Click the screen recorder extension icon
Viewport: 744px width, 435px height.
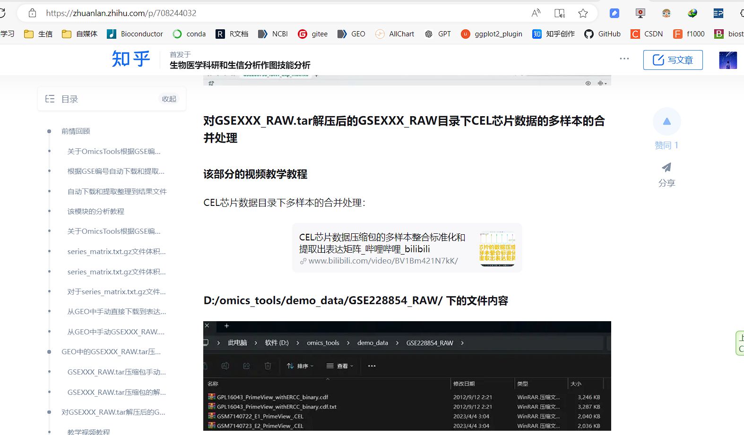coord(640,13)
